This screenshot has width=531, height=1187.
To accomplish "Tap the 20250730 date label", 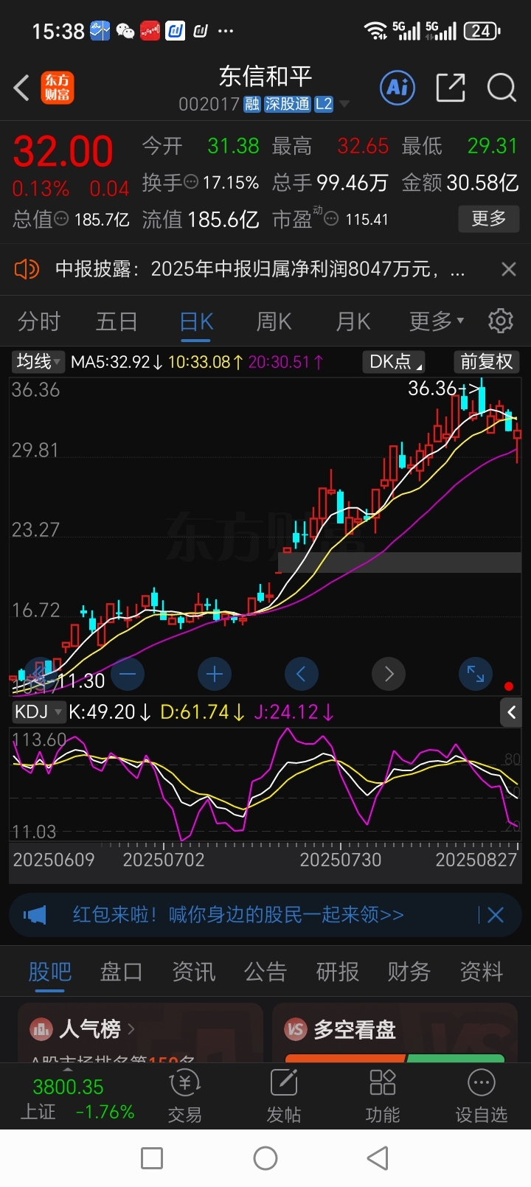I will 341,860.
